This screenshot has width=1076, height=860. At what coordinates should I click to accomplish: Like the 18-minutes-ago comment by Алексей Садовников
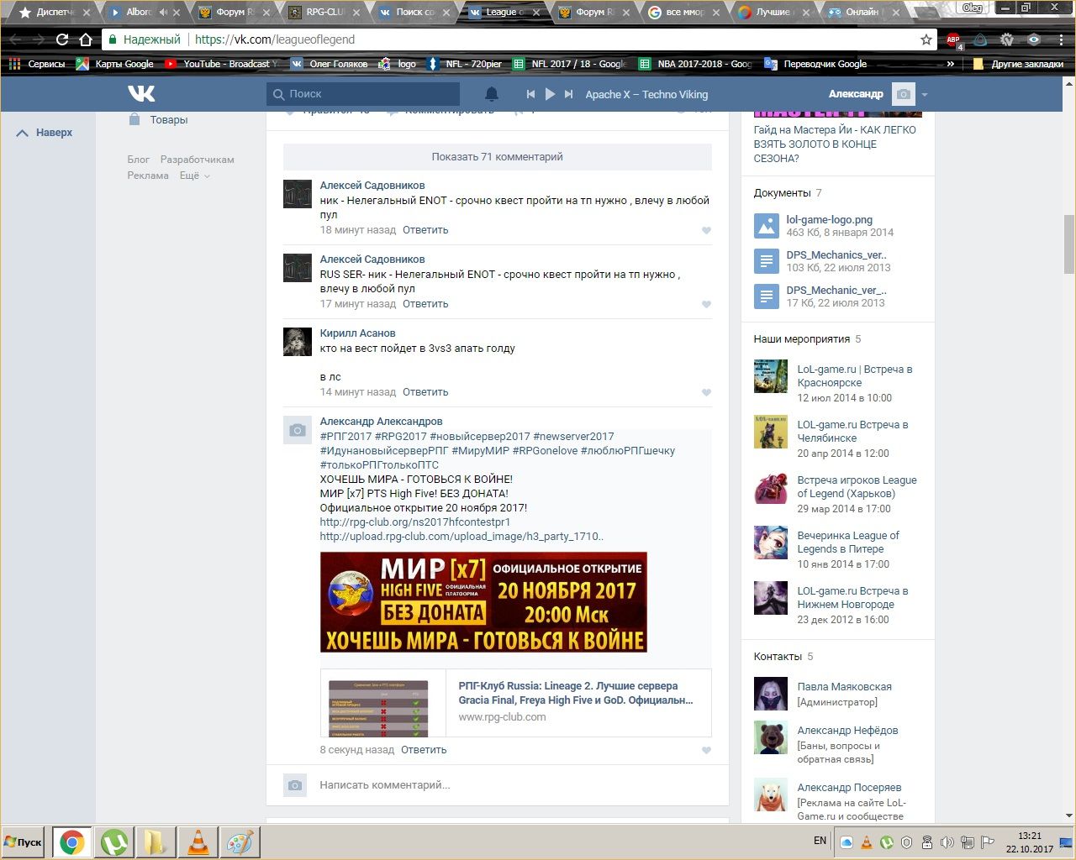pos(706,230)
